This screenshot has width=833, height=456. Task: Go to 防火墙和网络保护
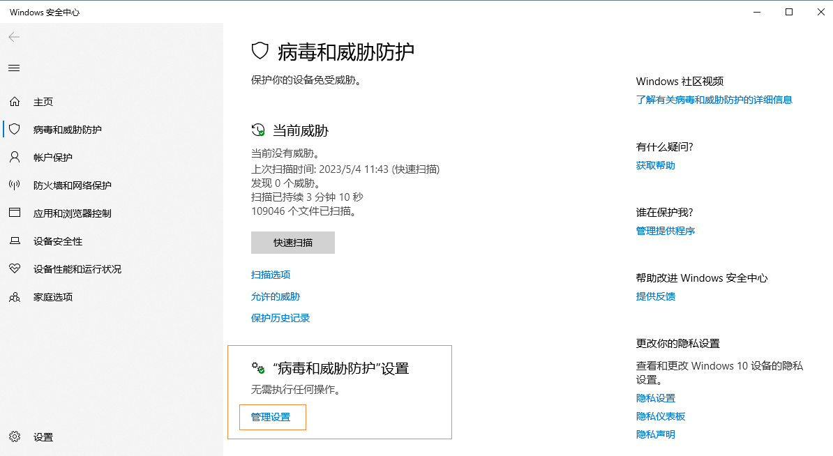(73, 185)
